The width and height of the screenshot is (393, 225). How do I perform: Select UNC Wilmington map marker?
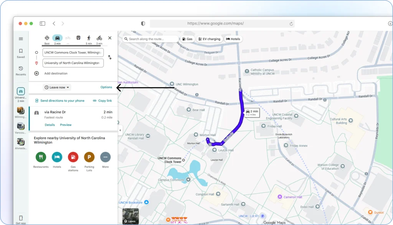coord(172,84)
